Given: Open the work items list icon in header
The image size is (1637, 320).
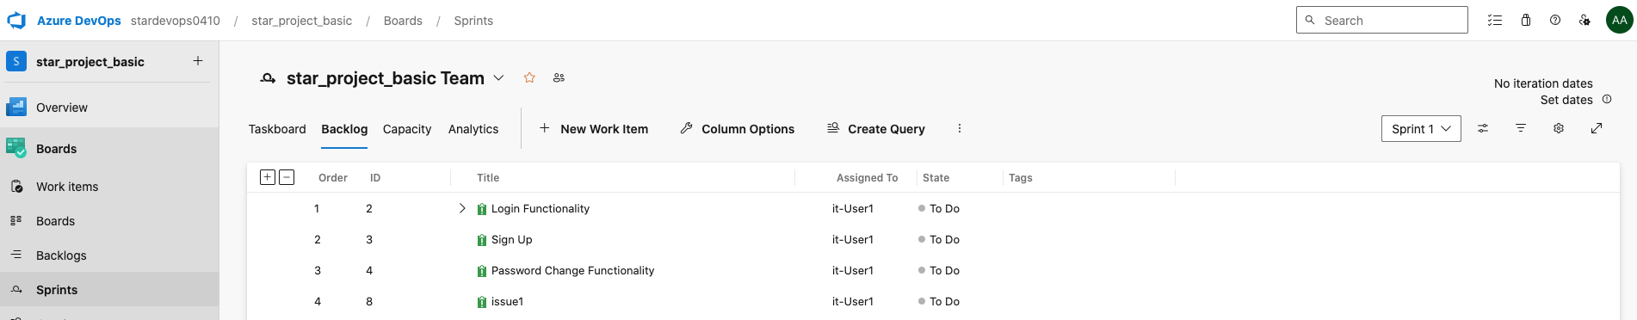Looking at the screenshot, I should 1495,20.
